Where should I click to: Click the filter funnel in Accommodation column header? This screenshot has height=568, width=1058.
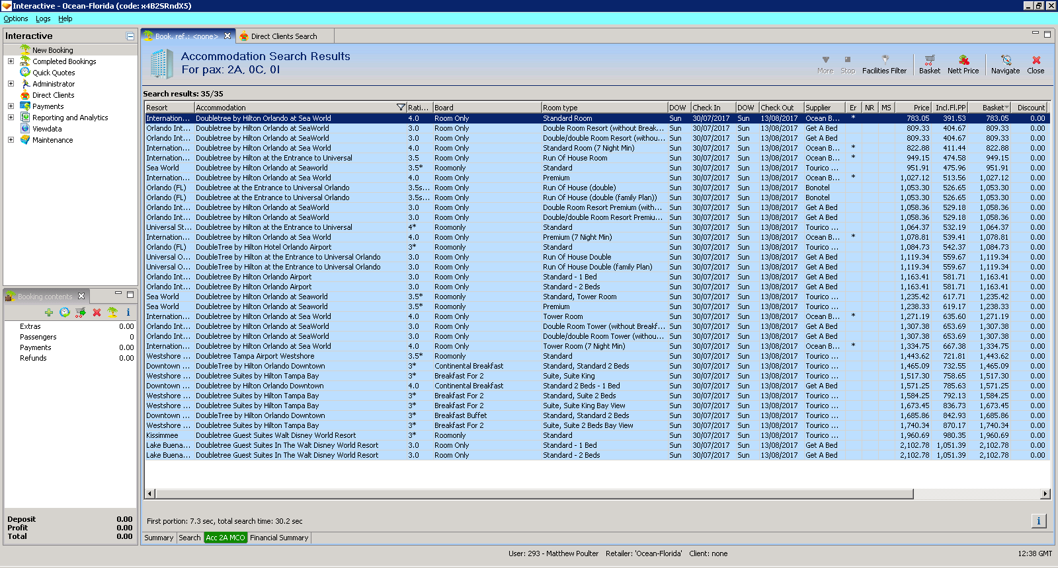click(x=400, y=107)
